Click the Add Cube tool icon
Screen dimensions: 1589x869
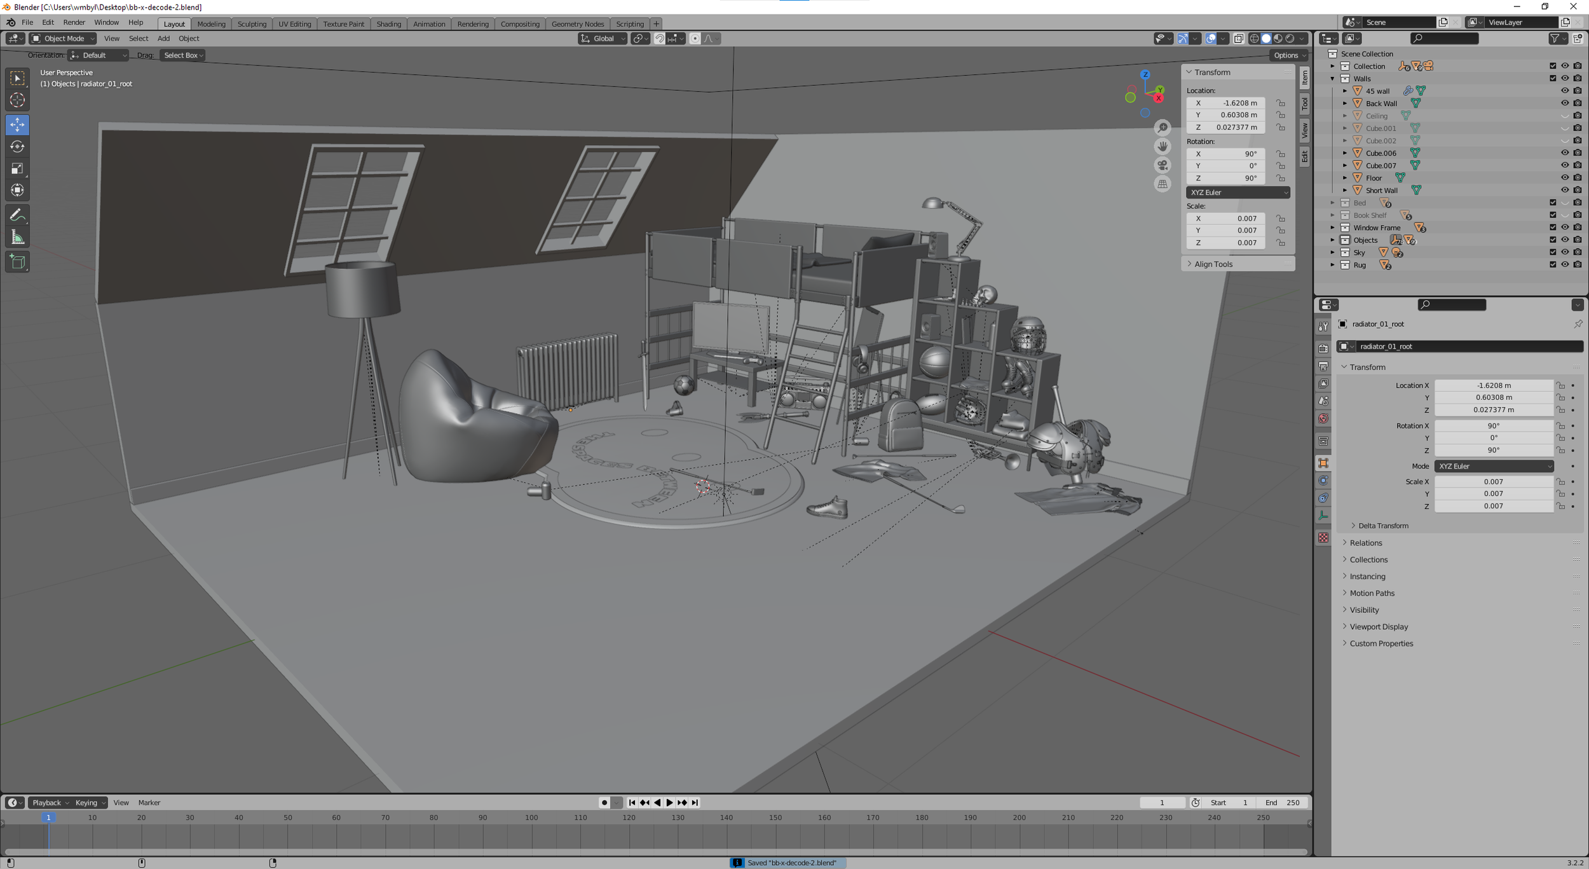tap(17, 262)
